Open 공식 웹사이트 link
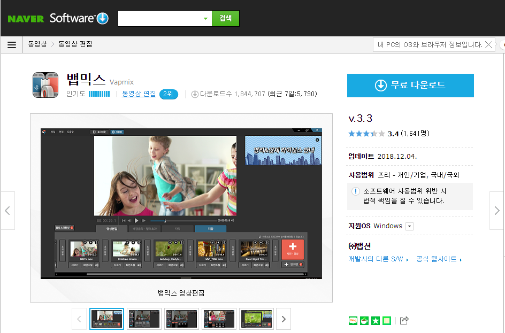 pyautogui.click(x=439, y=259)
